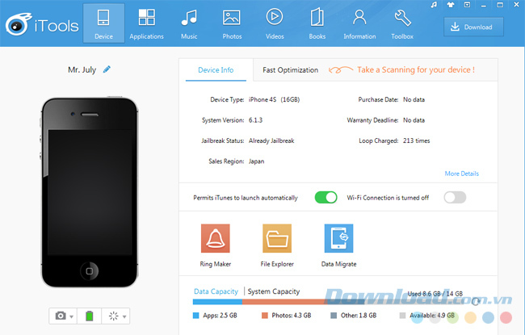
Task: Click the Already Jailbreak status text
Action: pyautogui.click(x=271, y=140)
